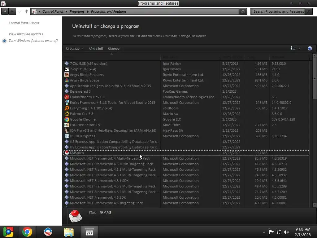Image resolution: width=317 pixels, height=238 pixels.
Task: Click inside Search Programs and Features field
Action: 278,11
